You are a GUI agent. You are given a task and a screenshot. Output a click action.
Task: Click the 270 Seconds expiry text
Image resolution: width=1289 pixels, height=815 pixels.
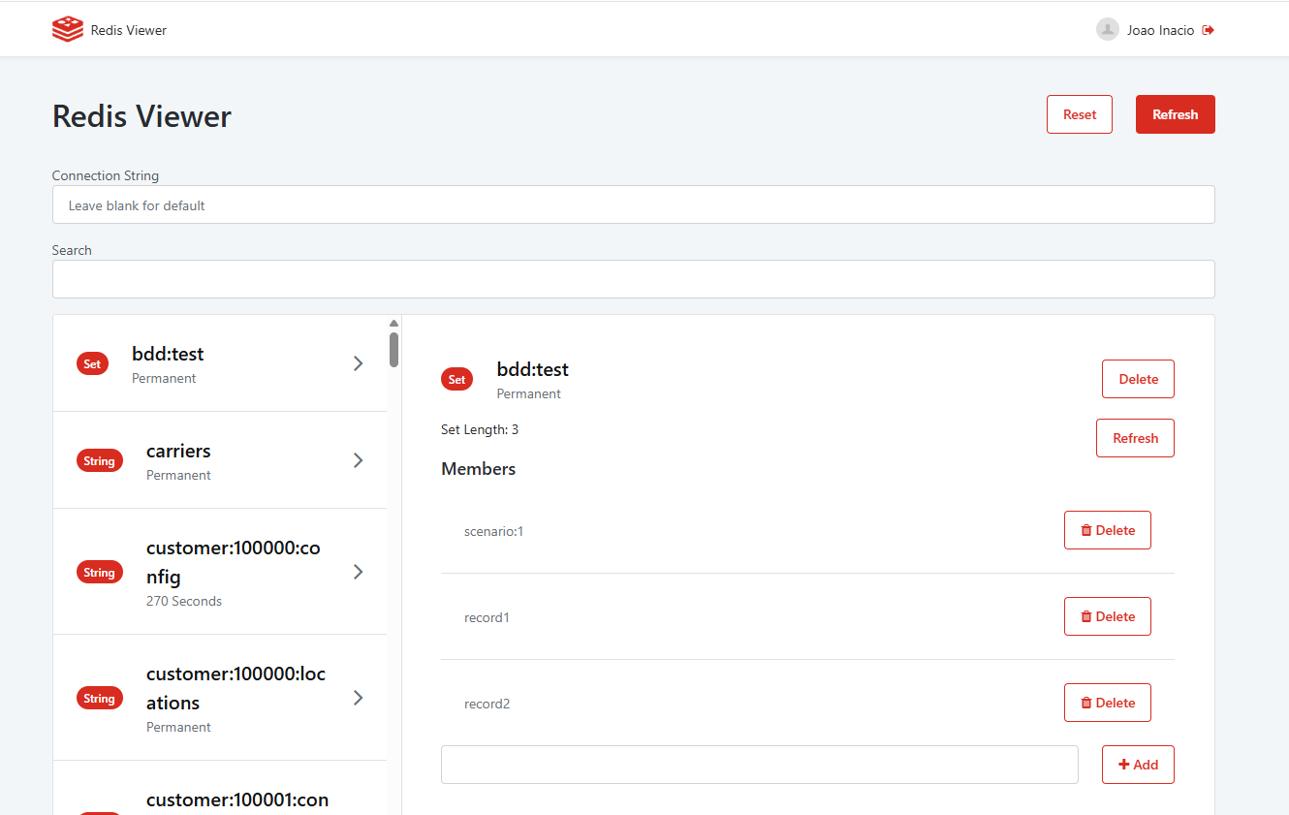[x=184, y=601]
